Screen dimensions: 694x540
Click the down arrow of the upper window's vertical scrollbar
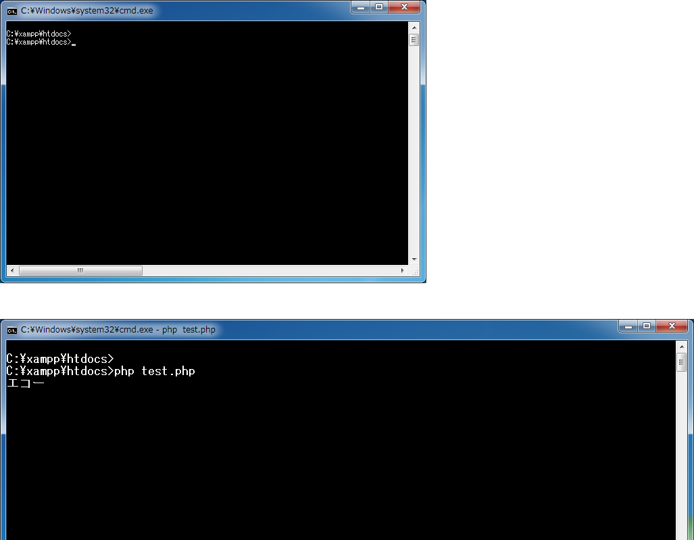414,260
